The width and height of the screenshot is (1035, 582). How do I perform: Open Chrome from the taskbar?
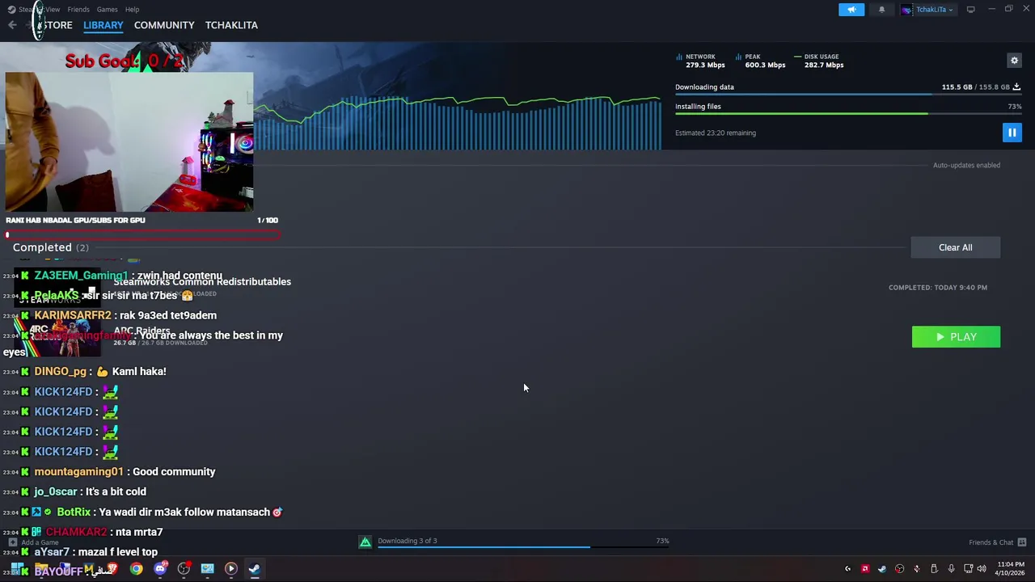pos(136,569)
